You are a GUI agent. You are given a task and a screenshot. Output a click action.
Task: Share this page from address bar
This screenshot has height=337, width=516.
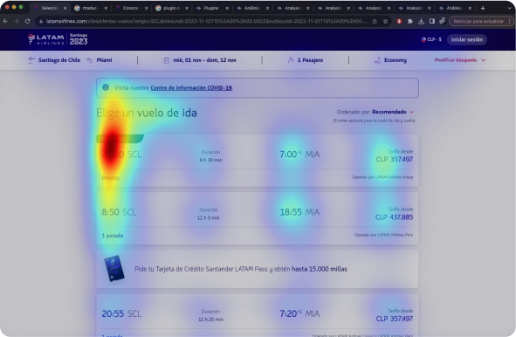click(375, 22)
